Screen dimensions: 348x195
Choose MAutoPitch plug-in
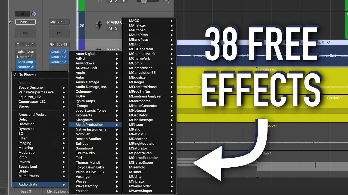click(150, 35)
